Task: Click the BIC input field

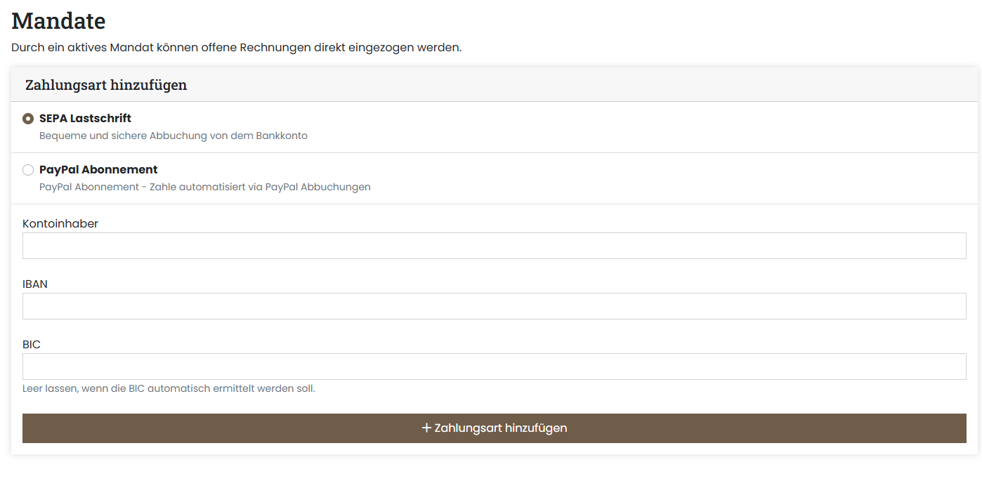Action: pos(492,366)
